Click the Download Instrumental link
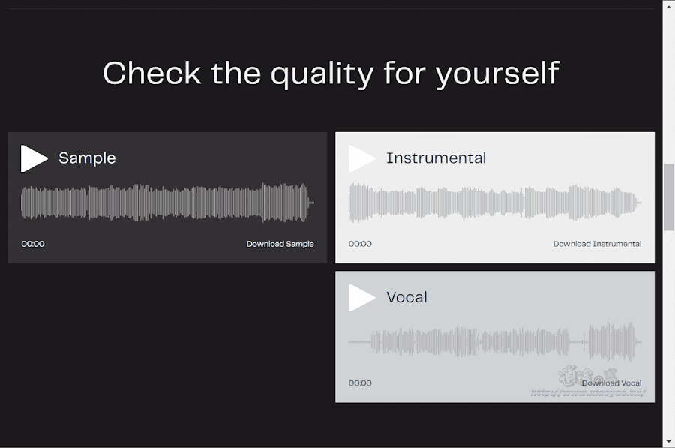This screenshot has width=675, height=448. pos(597,244)
